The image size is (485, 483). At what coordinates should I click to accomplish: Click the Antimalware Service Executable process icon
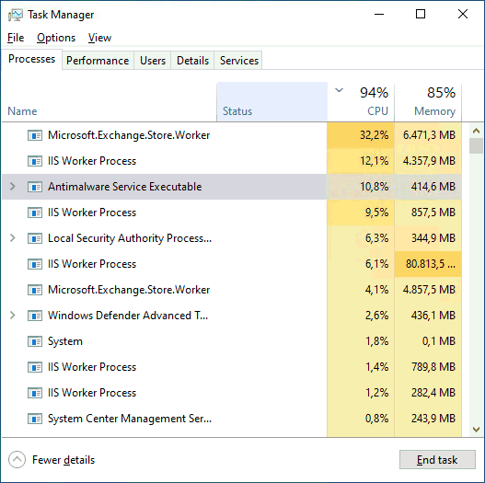click(x=35, y=187)
